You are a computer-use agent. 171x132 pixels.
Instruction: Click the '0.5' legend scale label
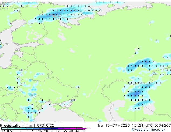pos(9,131)
